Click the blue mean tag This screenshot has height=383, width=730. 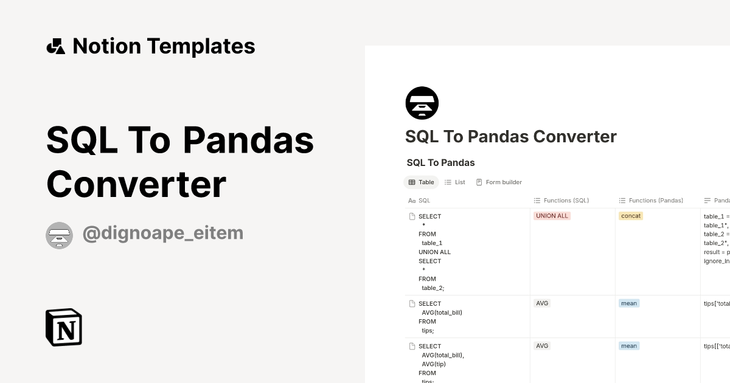pyautogui.click(x=628, y=303)
